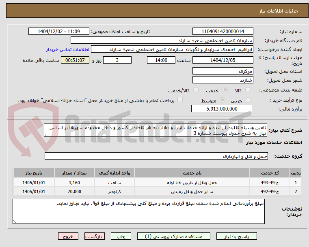The image size is (309, 247).
Task: Click the پاسخ به نیاز button
Action: pos(236,236)
